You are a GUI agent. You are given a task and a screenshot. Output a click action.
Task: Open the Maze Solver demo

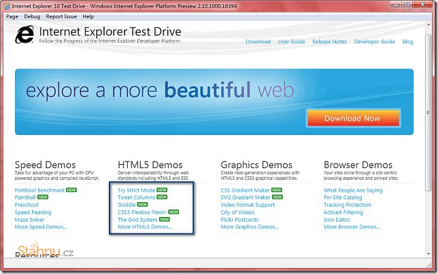30,220
